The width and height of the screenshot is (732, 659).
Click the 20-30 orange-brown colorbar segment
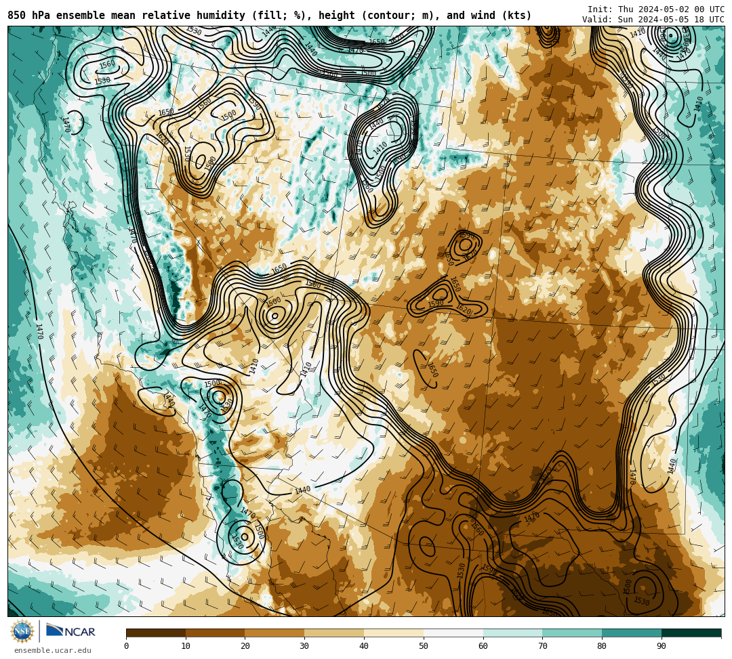pyautogui.click(x=275, y=633)
